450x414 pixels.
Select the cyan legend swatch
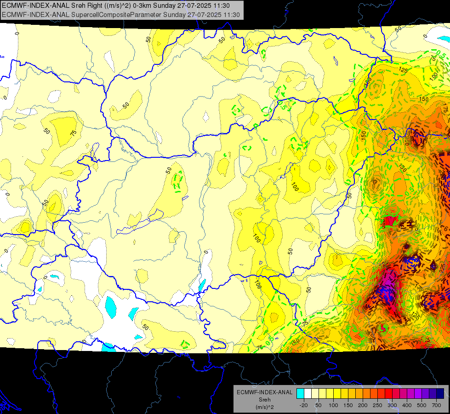[300, 393]
